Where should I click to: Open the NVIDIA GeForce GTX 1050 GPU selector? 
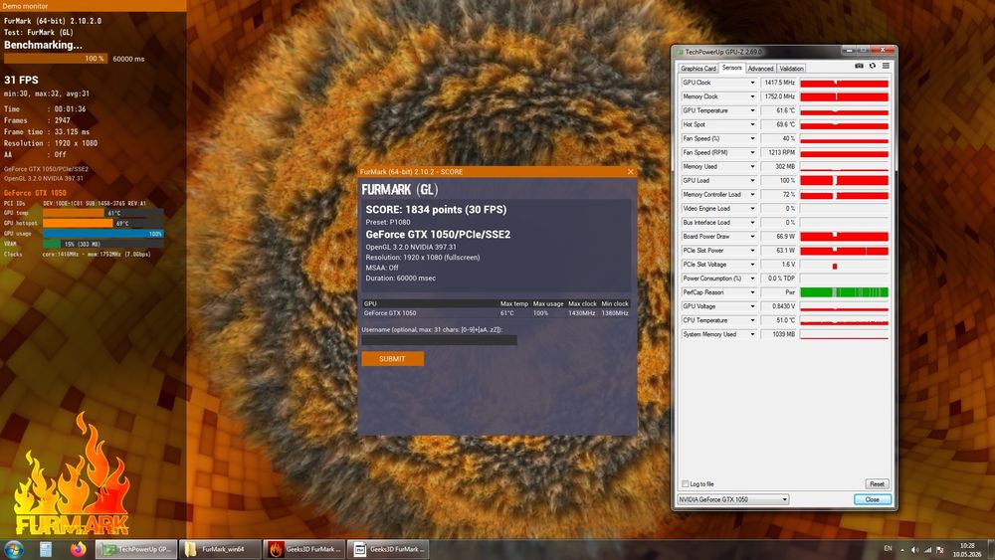pos(733,499)
